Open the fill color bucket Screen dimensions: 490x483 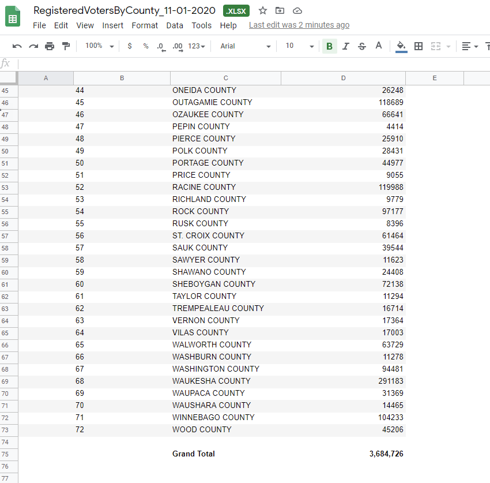click(x=401, y=47)
